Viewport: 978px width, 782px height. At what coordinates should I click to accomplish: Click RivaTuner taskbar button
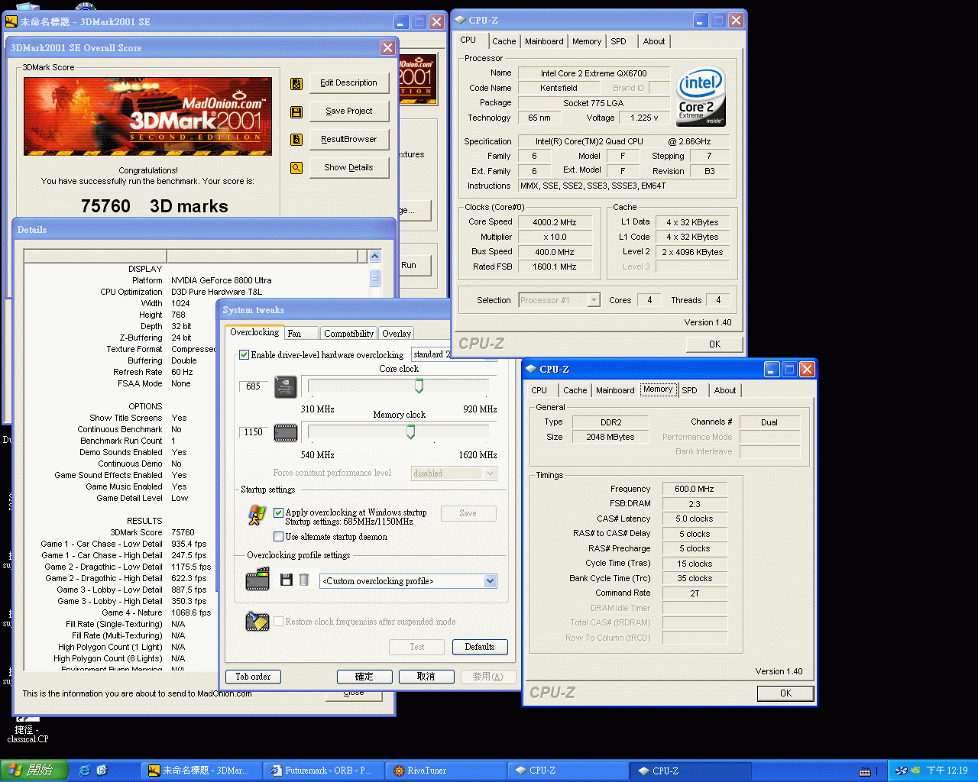tap(446, 771)
